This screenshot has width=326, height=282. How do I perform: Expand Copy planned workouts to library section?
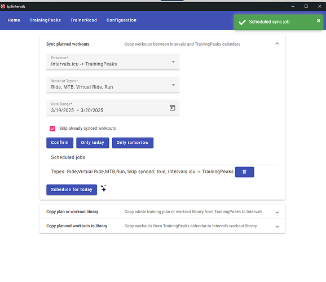coord(162,226)
